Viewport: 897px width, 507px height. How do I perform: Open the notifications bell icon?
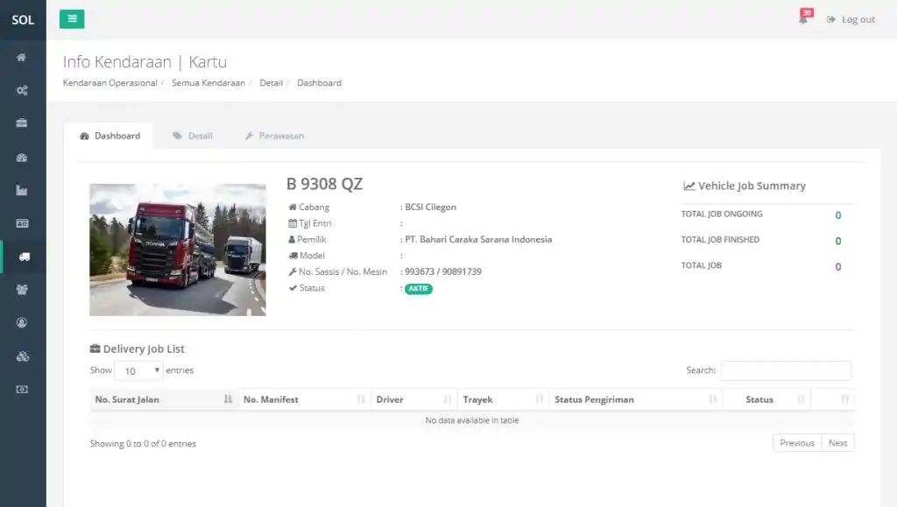click(x=804, y=19)
